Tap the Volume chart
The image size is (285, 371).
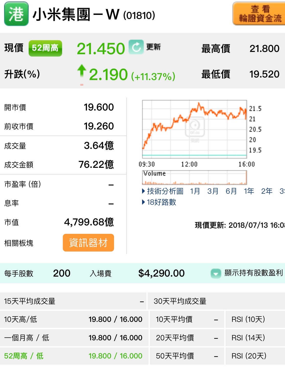(x=195, y=177)
